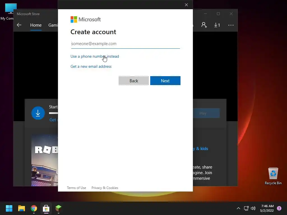Click Microsoft Store icon on taskbar
This screenshot has height=215, width=287.
click(x=46, y=208)
